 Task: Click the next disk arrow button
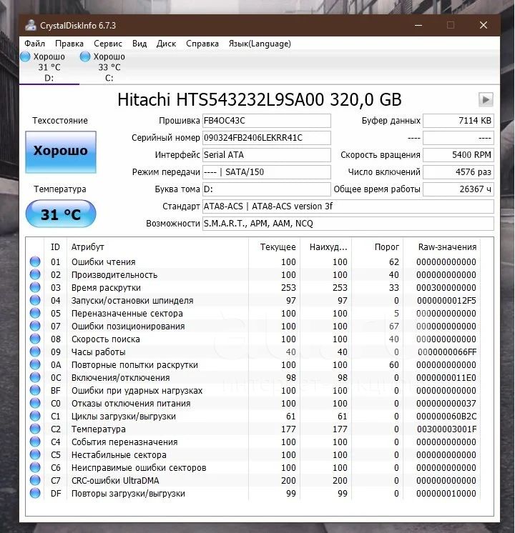click(x=486, y=99)
